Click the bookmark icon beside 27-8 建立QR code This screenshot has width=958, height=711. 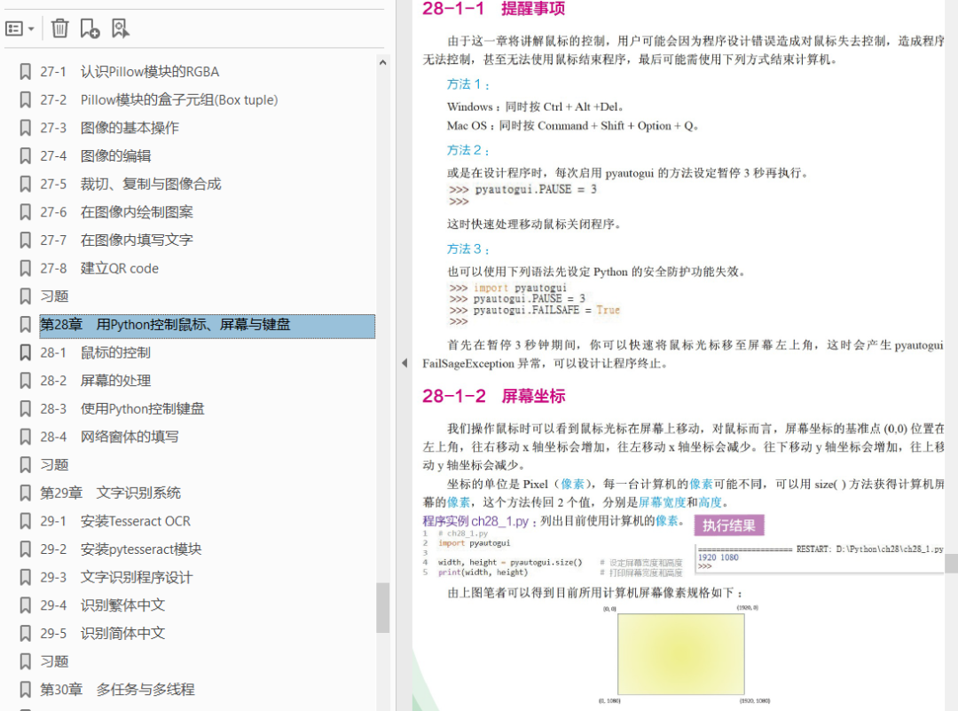click(x=25, y=268)
